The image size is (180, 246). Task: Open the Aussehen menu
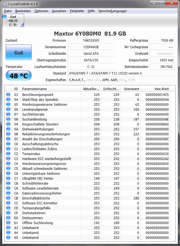click(x=59, y=11)
